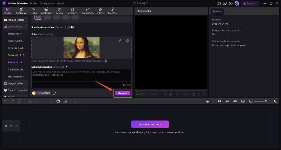The width and height of the screenshot is (281, 150).
Task: Step to previous frame in player
Action: tap(165, 94)
